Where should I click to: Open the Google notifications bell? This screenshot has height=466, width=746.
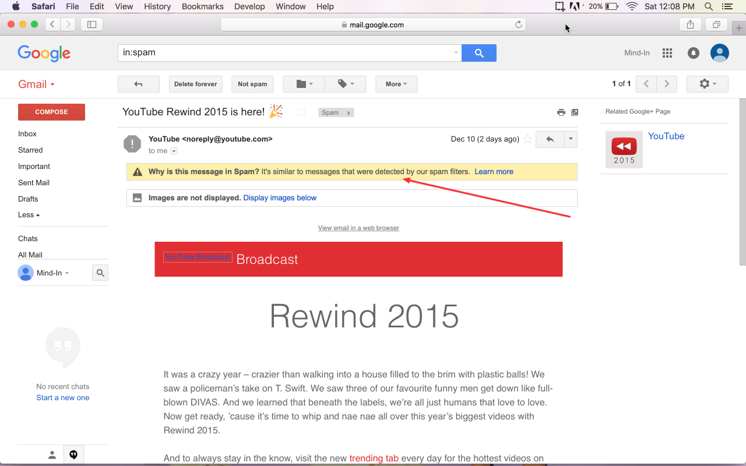[693, 52]
